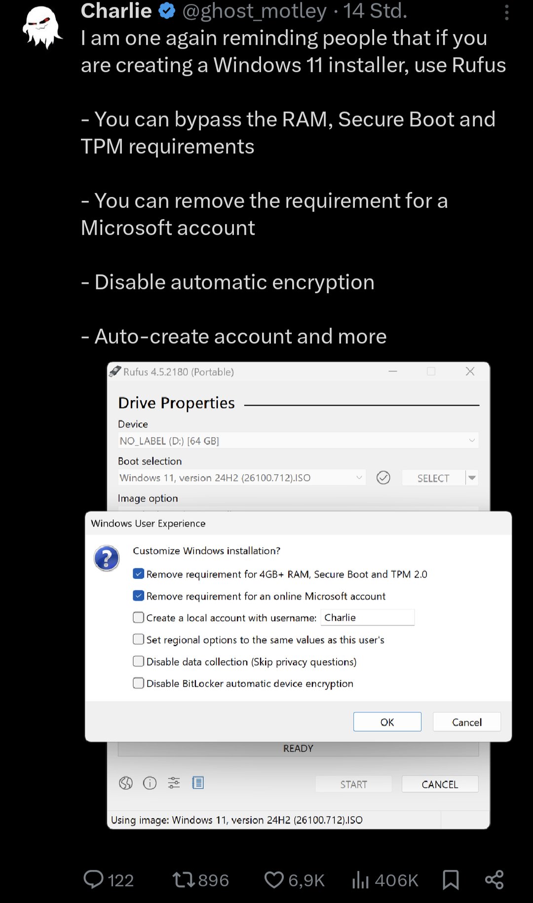
Task: View tweet analytics bar chart icon
Action: click(x=360, y=879)
